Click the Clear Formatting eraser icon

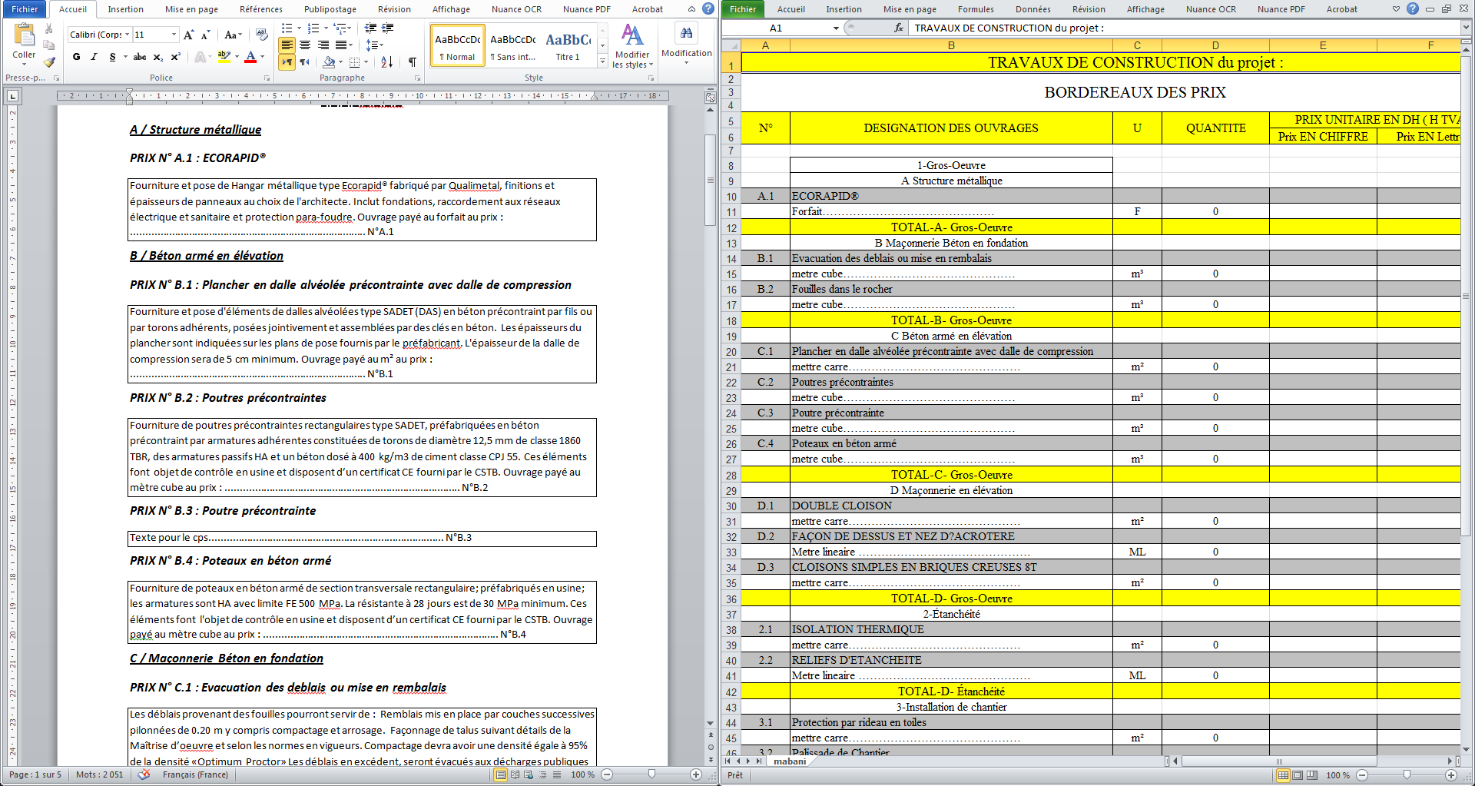pos(262,35)
